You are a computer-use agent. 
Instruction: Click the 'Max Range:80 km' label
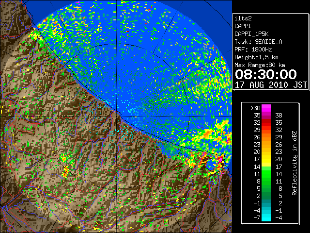260,65
